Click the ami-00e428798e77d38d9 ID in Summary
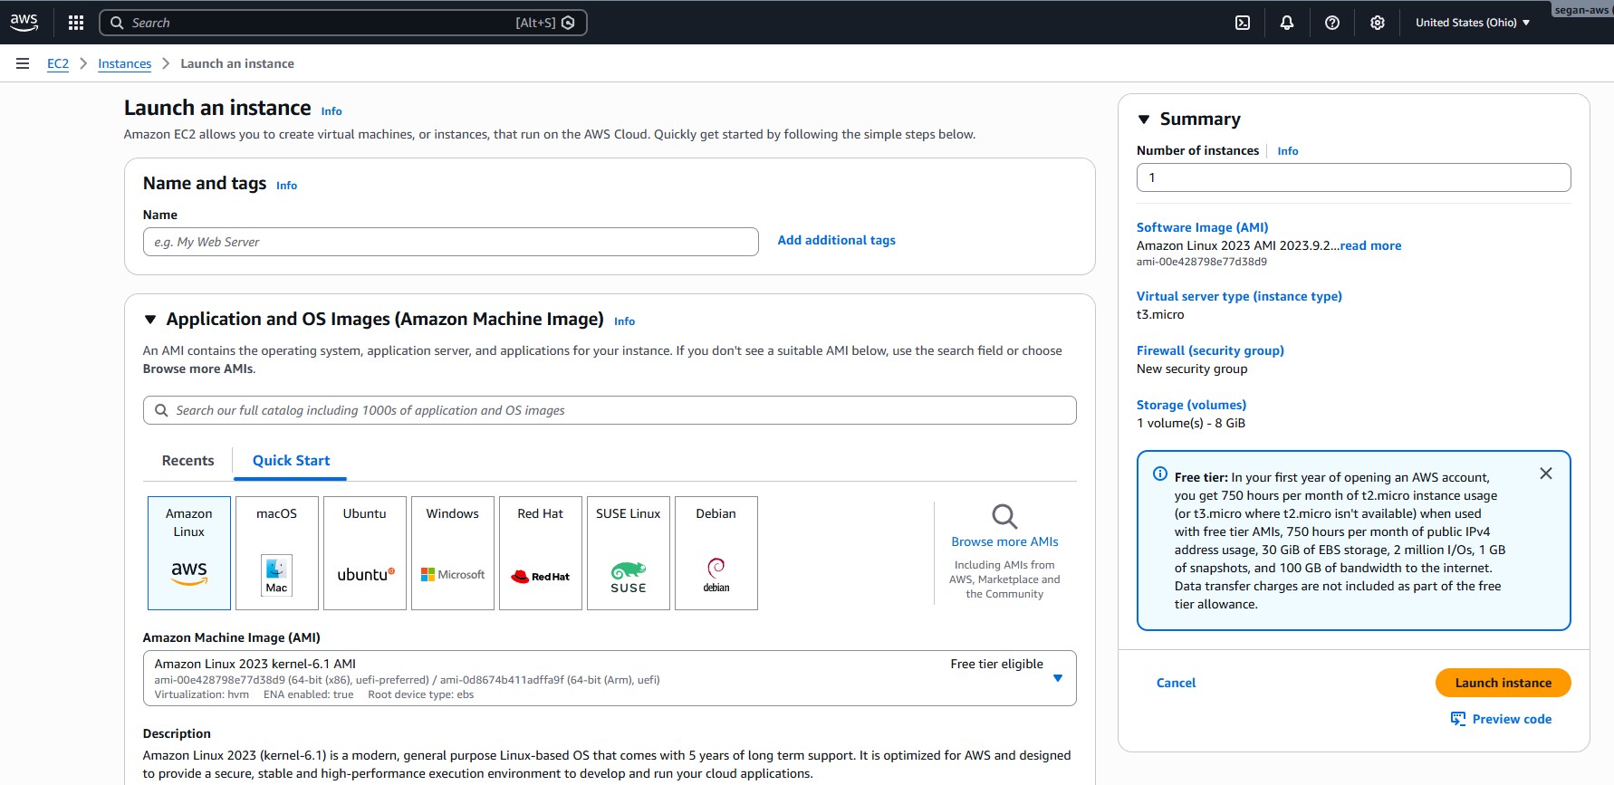Viewport: 1614px width, 785px height. [x=1202, y=262]
